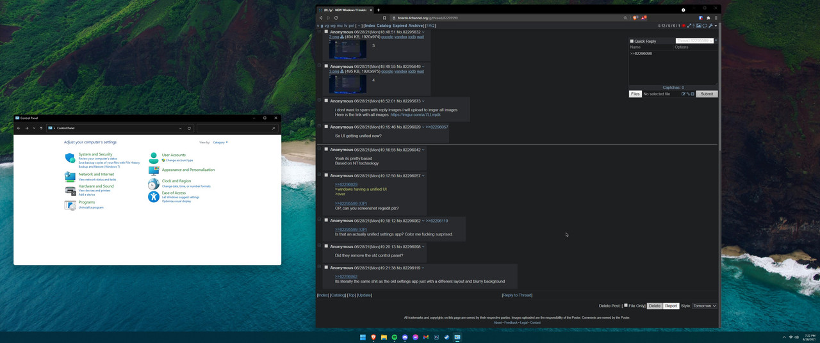Open the browser extensions puzzle icon
Viewport: 820px width, 343px height.
pos(709,18)
